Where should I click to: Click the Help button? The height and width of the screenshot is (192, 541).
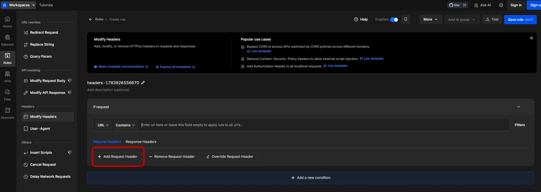click(x=361, y=19)
